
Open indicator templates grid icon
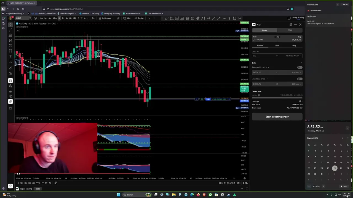[118, 18]
